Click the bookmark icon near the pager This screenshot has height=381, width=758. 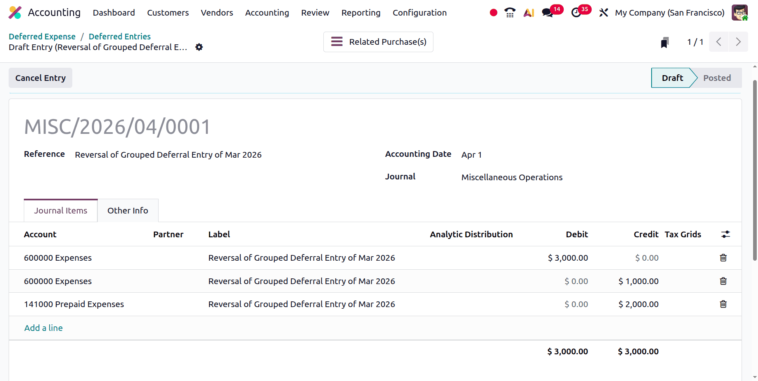pos(665,42)
